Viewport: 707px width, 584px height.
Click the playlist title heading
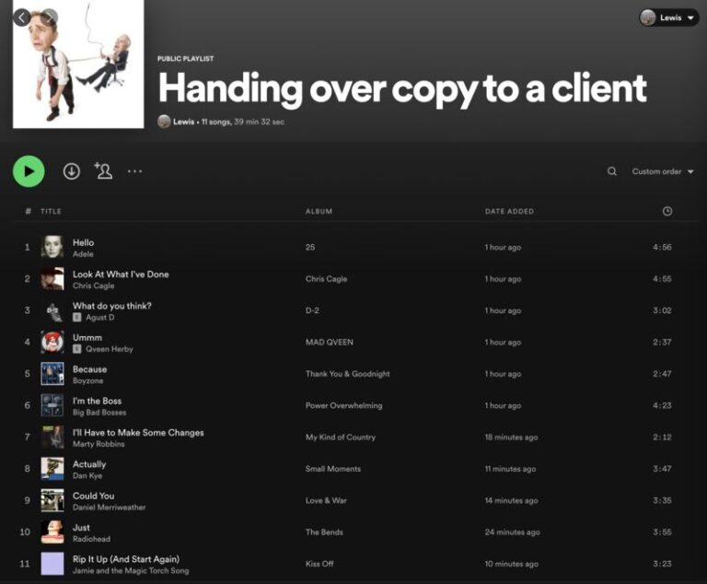(402, 89)
